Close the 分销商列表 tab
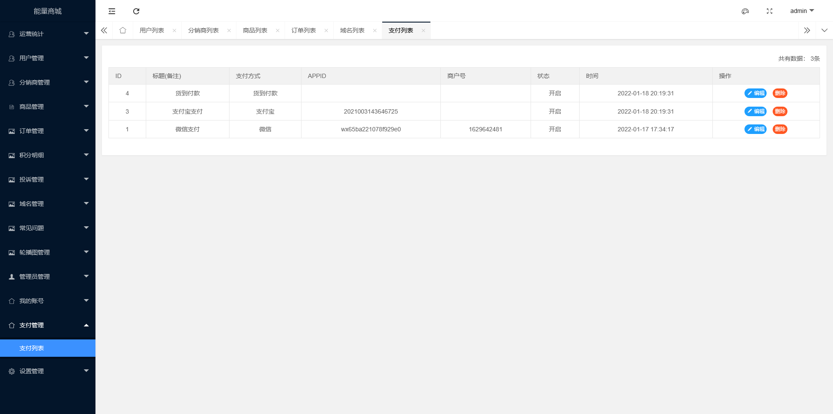833x414 pixels. tap(229, 30)
